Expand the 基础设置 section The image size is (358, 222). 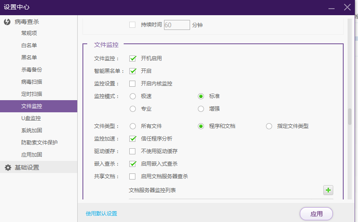tap(27, 167)
